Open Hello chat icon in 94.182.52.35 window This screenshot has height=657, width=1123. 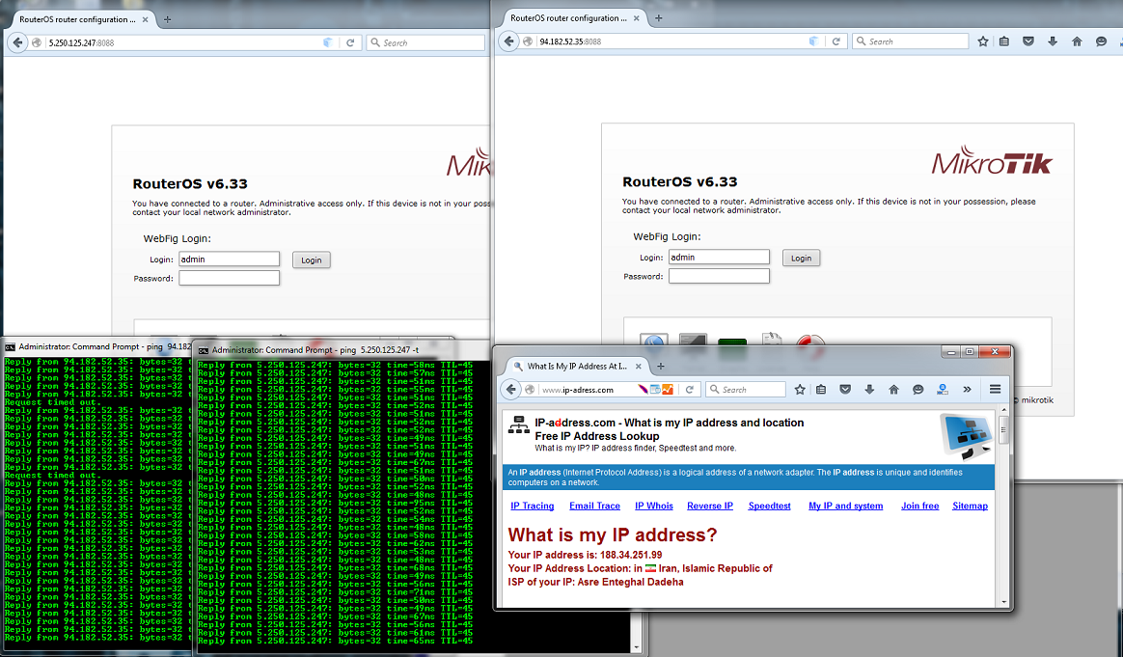pos(1101,41)
